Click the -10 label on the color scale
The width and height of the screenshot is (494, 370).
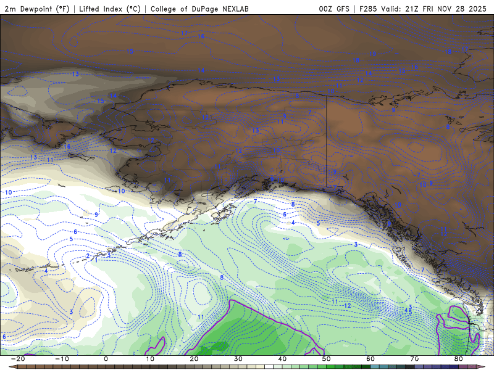(62, 359)
